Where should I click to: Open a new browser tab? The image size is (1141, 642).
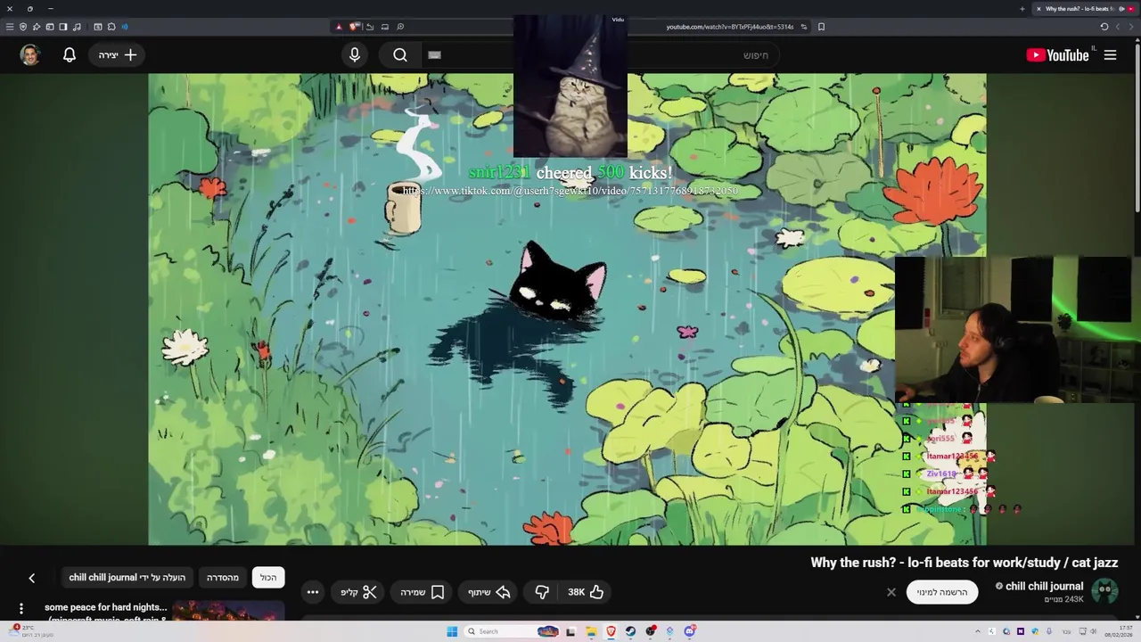click(x=1022, y=9)
